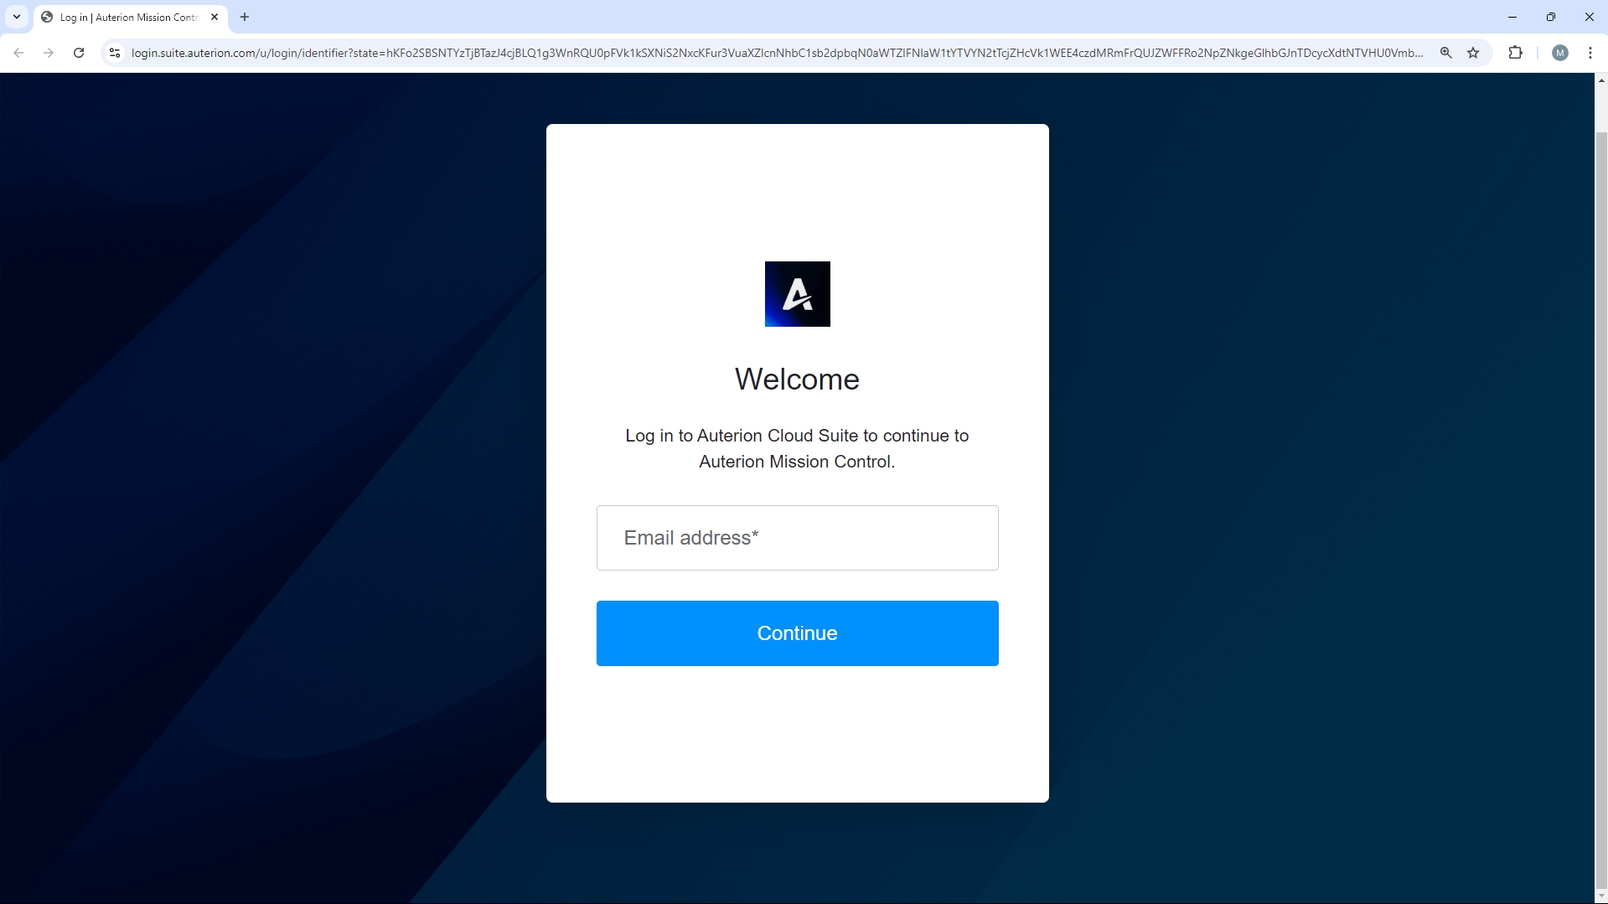This screenshot has height=904, width=1608.
Task: Close the Auterion login tab
Action: tap(215, 17)
